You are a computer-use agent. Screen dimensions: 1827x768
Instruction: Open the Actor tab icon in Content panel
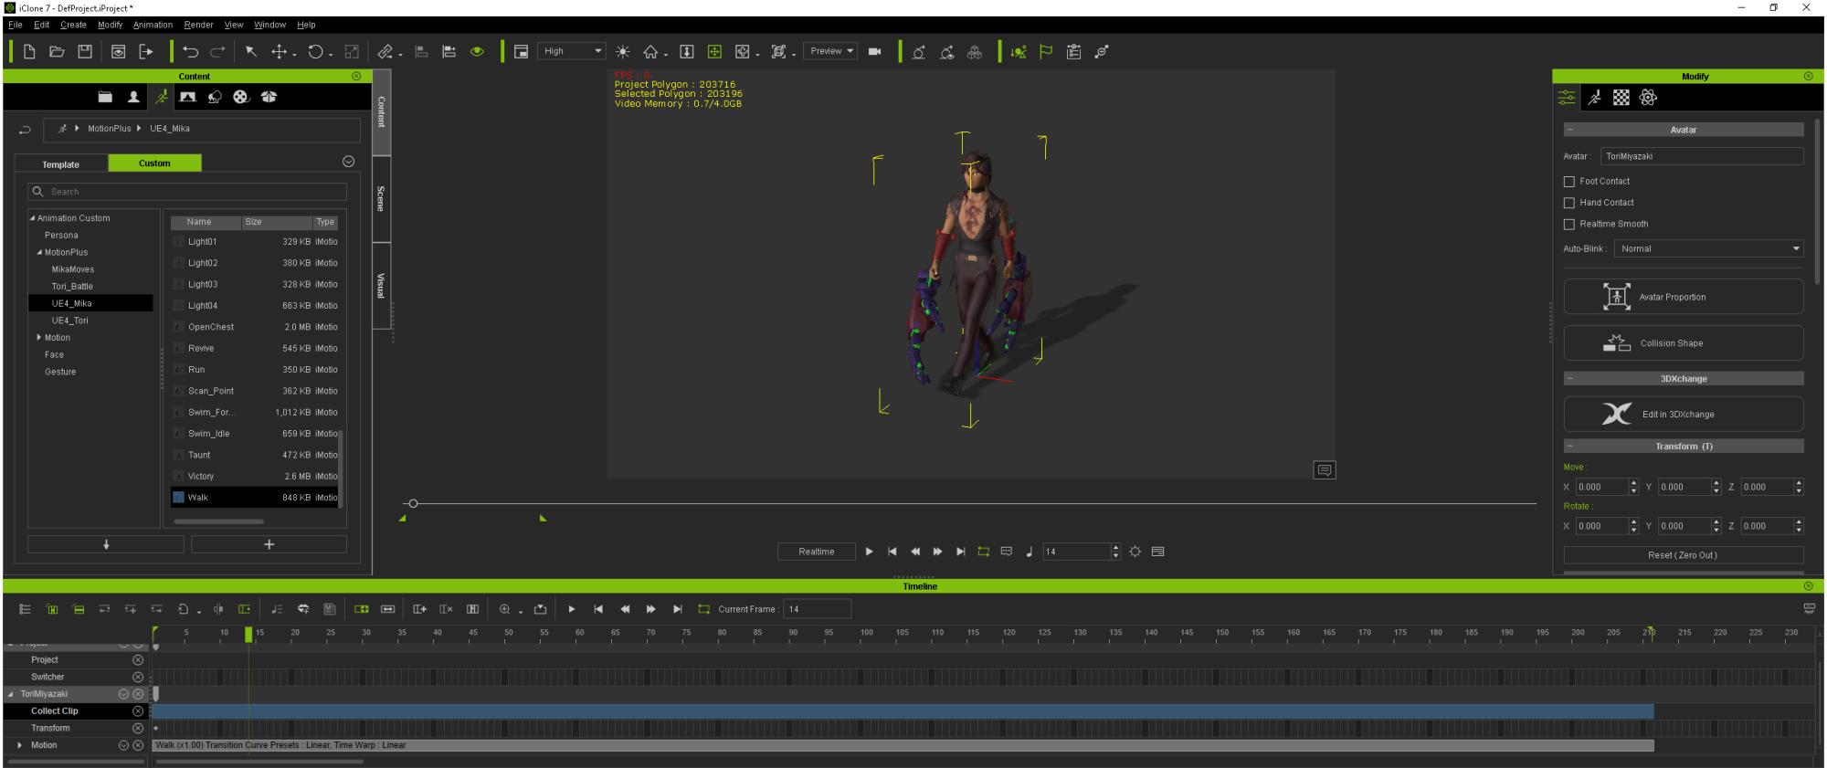[133, 97]
